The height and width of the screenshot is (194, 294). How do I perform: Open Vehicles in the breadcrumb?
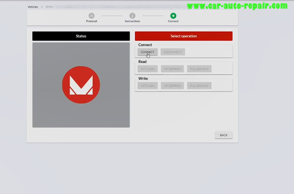(33, 7)
